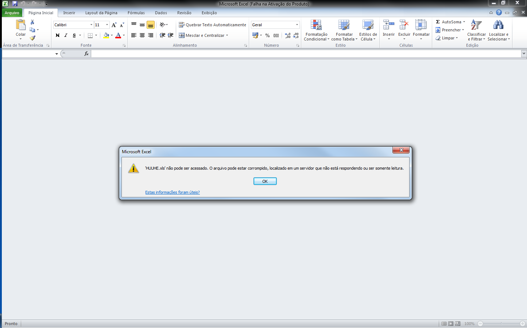
Task: Close the Microsoft Excel error dialog
Action: [401, 150]
